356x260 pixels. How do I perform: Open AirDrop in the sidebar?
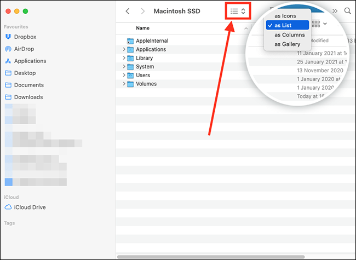[20, 49]
